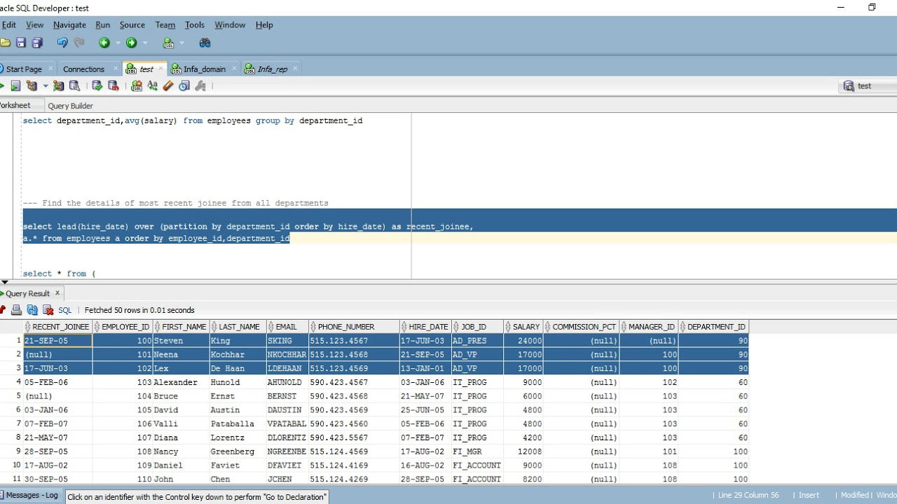Commit changes with the commit icon
The width and height of the screenshot is (897, 504).
[x=97, y=86]
